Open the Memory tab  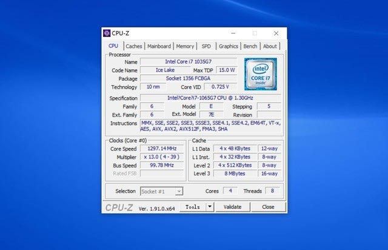[x=185, y=46]
